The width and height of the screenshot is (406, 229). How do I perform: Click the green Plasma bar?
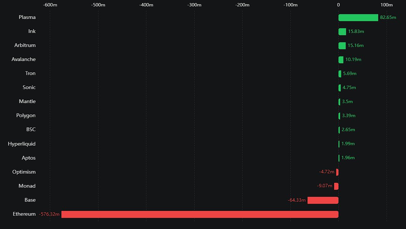pyautogui.click(x=358, y=17)
